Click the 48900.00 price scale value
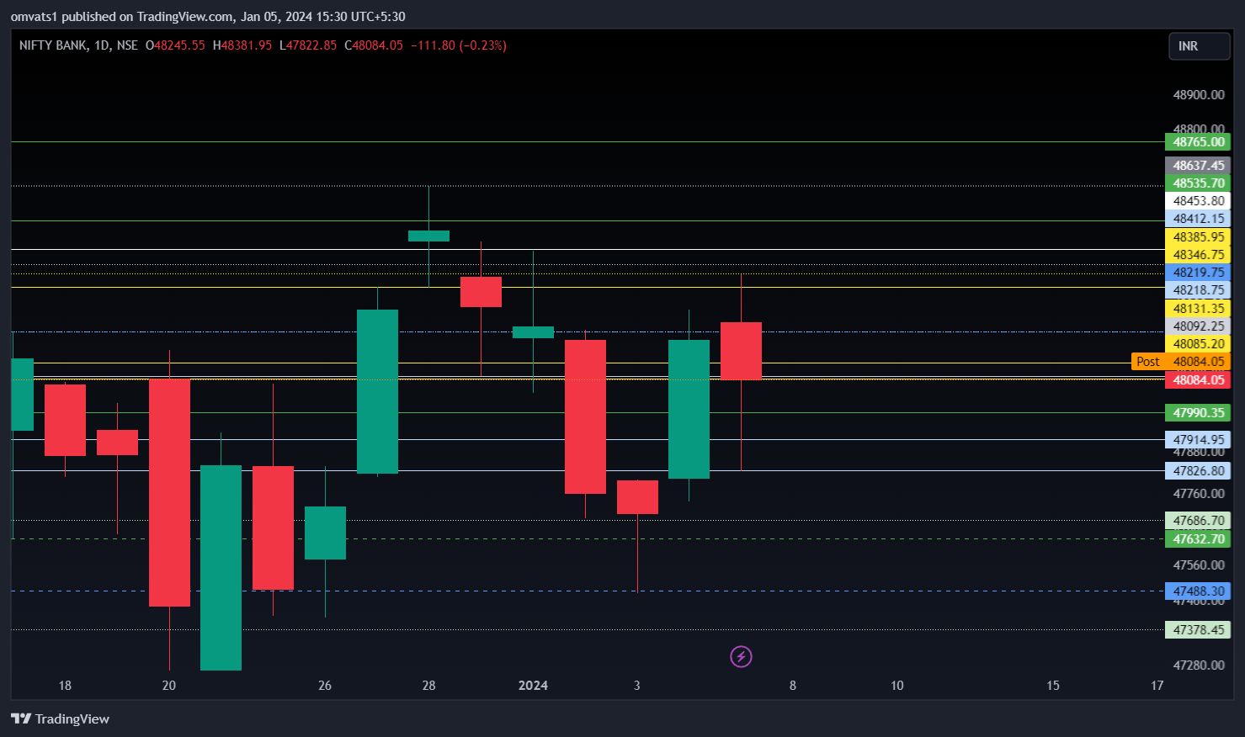The height and width of the screenshot is (737, 1245). (1199, 95)
